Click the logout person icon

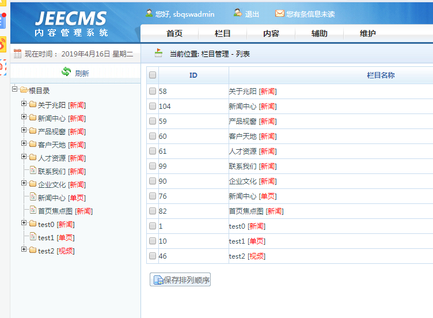point(237,13)
